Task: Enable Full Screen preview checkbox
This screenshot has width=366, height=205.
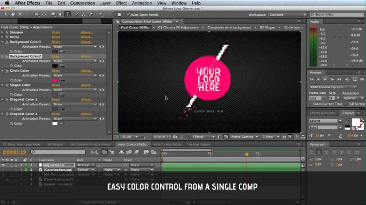Action: [x=345, y=104]
